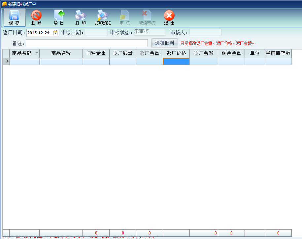
Task: Click the Audit (审核) toolbar icon
Action: tap(125, 17)
